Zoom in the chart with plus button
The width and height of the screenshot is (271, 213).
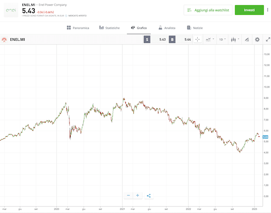click(138, 195)
